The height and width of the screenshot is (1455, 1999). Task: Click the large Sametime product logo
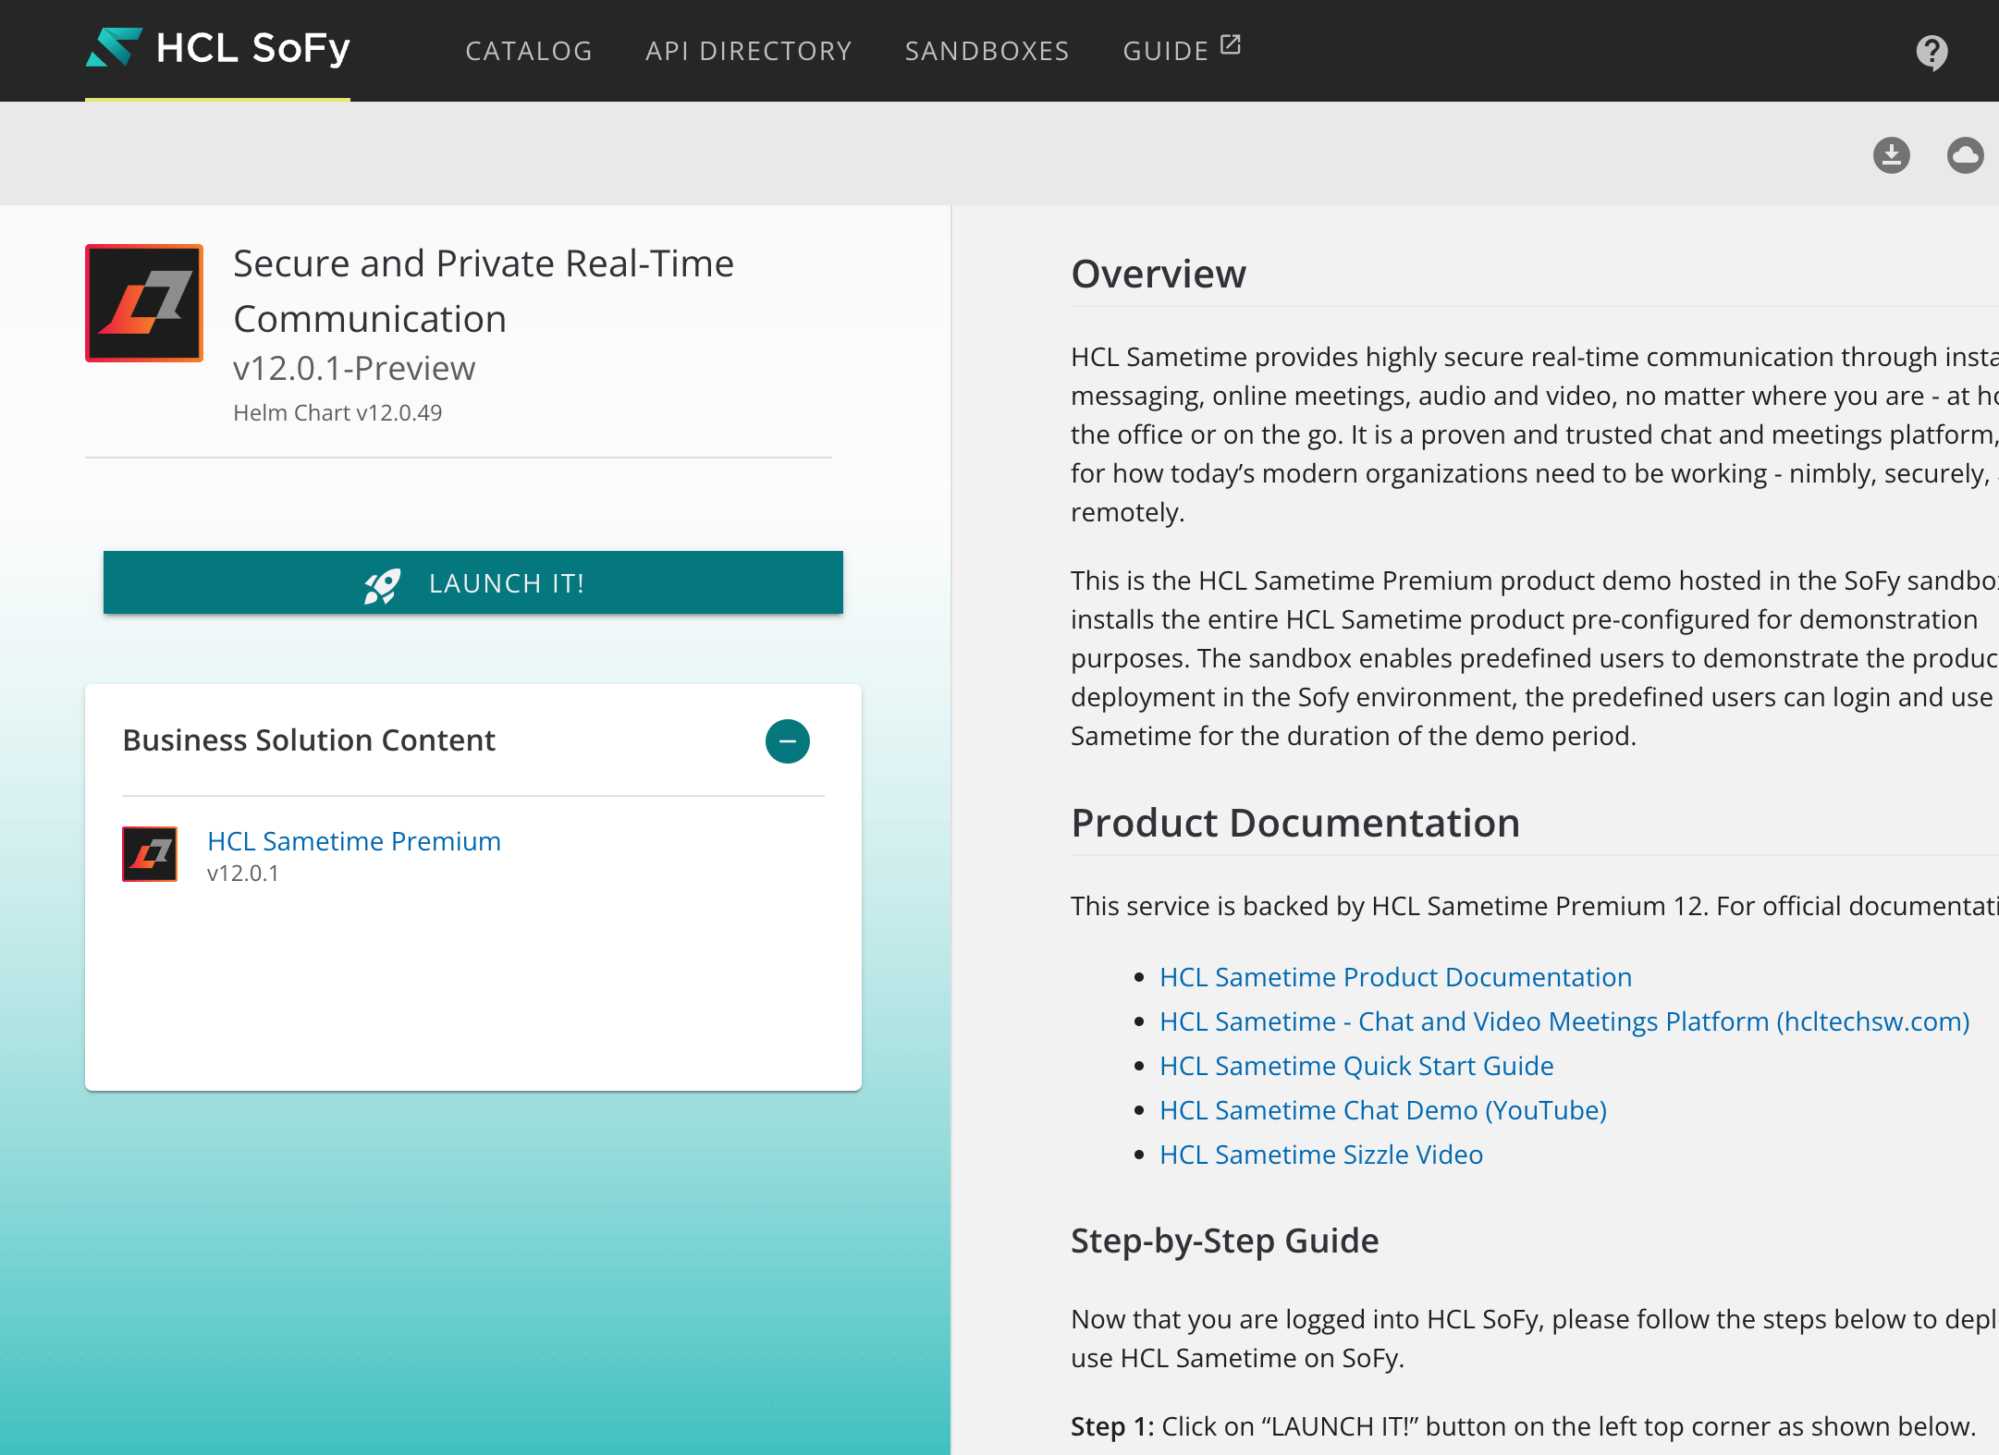(x=144, y=303)
